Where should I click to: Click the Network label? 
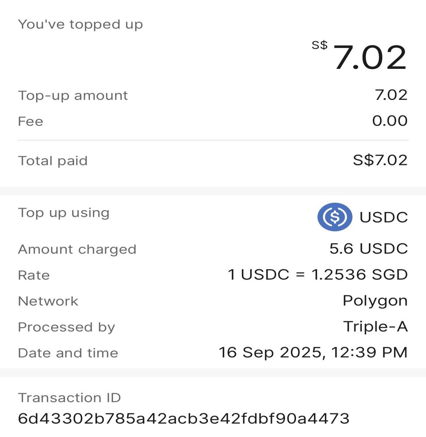[x=48, y=301]
